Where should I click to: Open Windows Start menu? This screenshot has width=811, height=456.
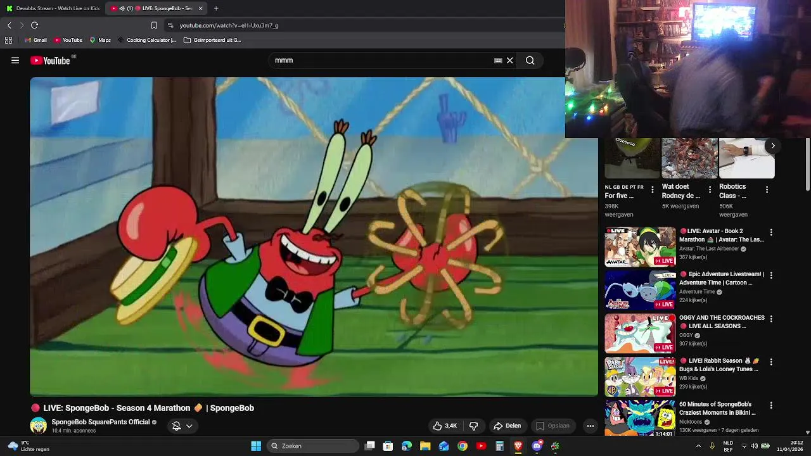pos(256,446)
